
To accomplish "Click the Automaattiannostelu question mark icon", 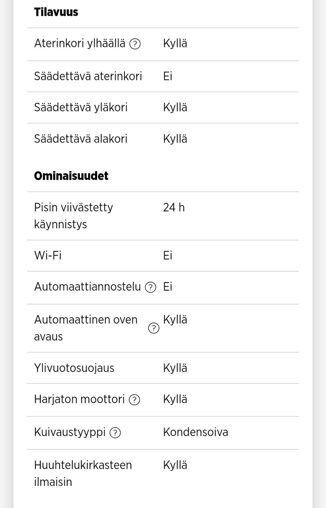I will [150, 288].
